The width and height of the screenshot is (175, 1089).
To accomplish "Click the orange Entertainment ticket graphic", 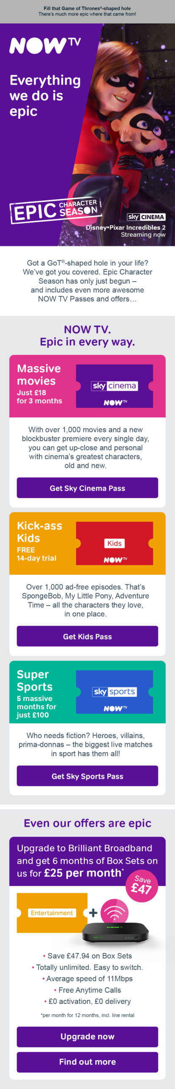I will (52, 913).
